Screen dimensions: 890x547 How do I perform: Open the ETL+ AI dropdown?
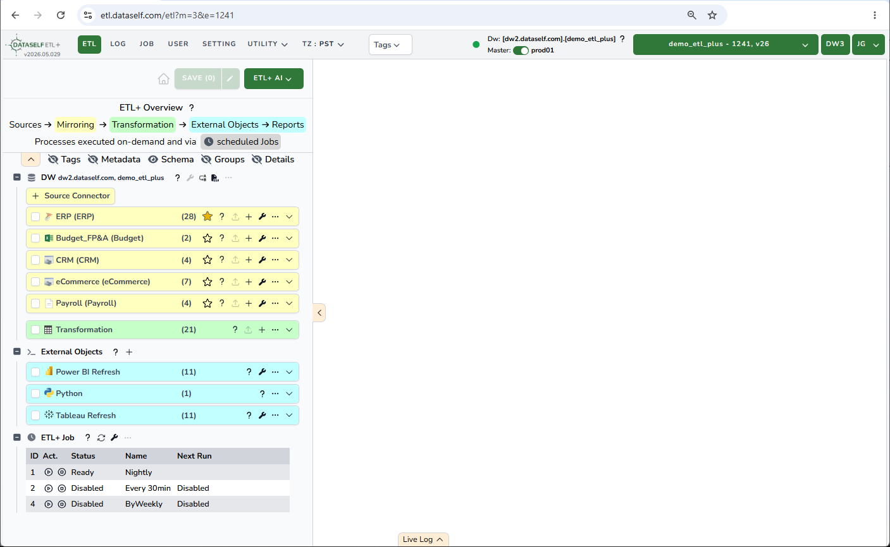pyautogui.click(x=274, y=78)
